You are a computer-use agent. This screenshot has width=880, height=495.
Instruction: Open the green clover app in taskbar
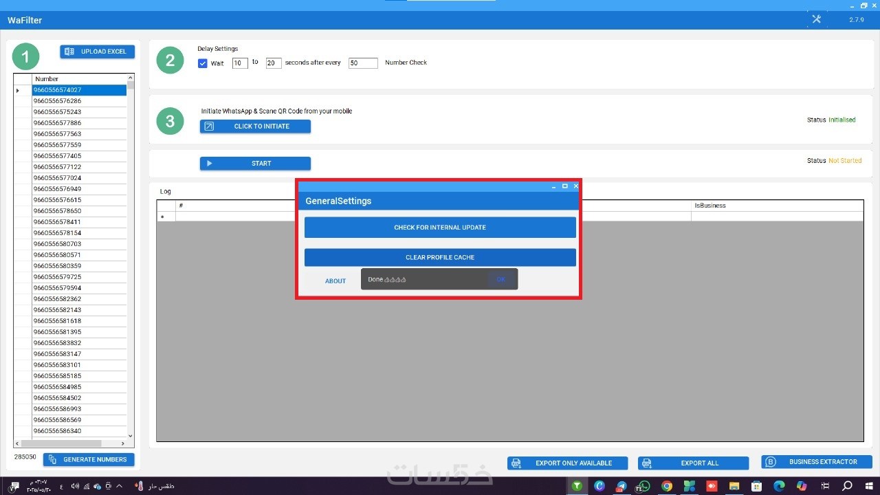coord(689,486)
